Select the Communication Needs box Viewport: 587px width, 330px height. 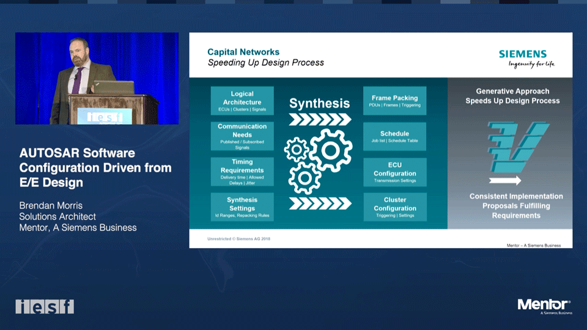[x=242, y=136]
